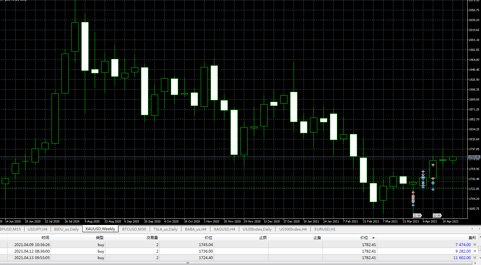This screenshot has width=481, height=265.
Task: Click the 10 Jan 2021 date label
Action: [311, 222]
